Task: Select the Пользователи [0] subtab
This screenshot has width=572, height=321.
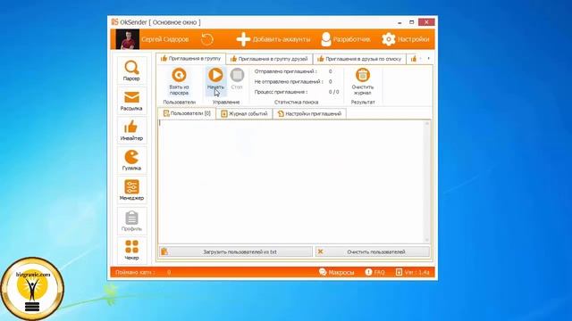Action: (x=187, y=113)
